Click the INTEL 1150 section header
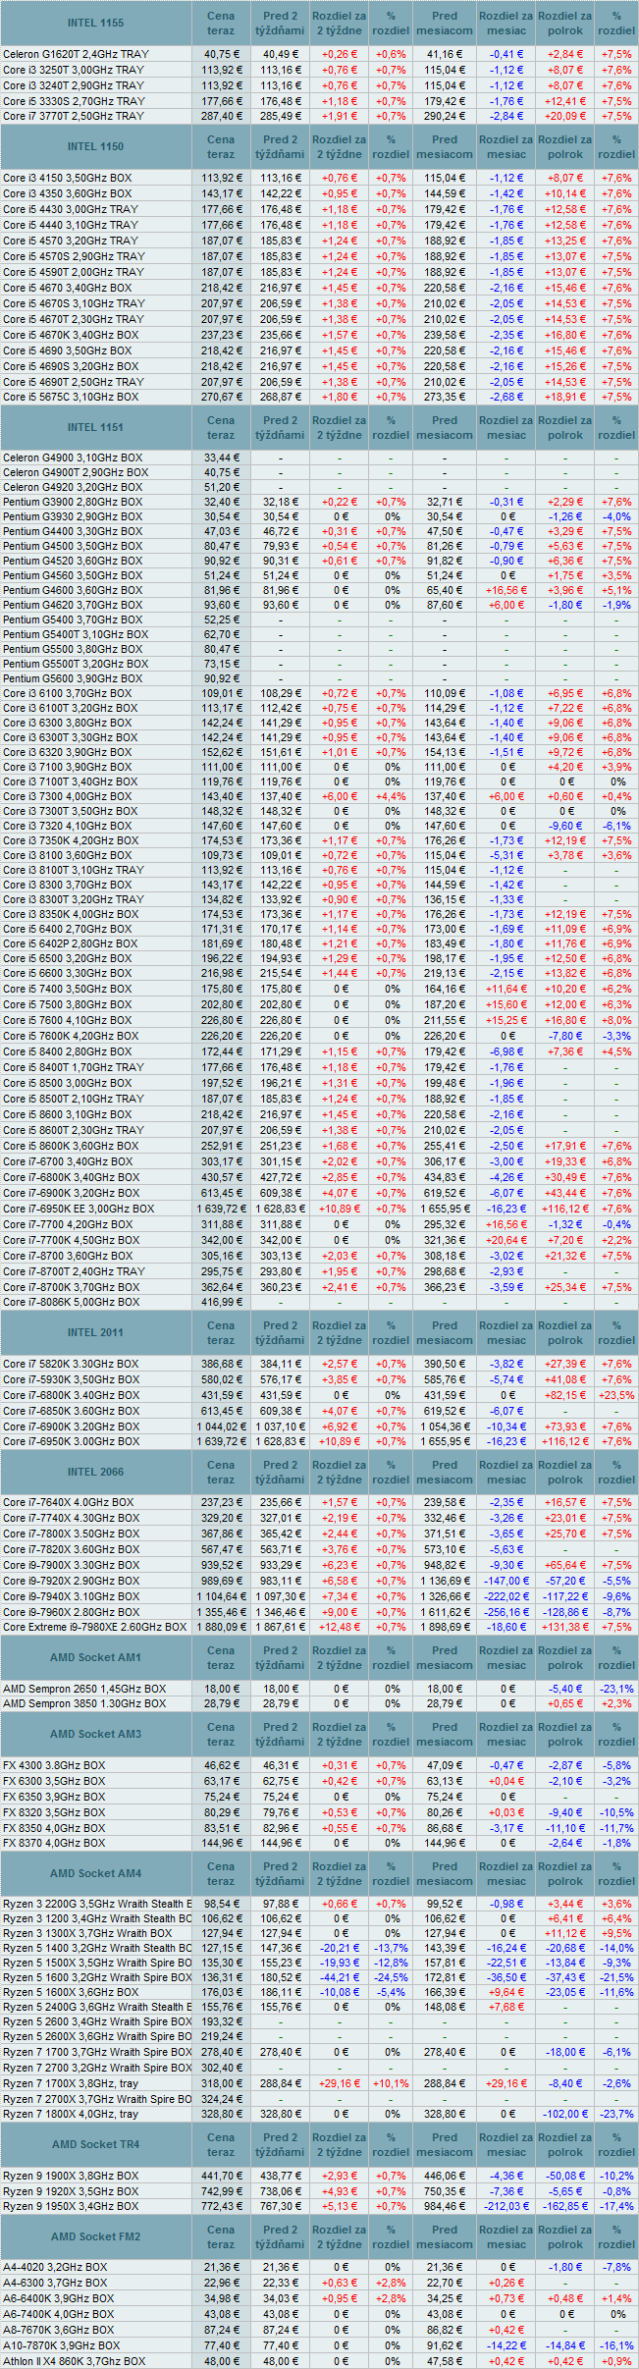The width and height of the screenshot is (639, 2369). tap(95, 146)
